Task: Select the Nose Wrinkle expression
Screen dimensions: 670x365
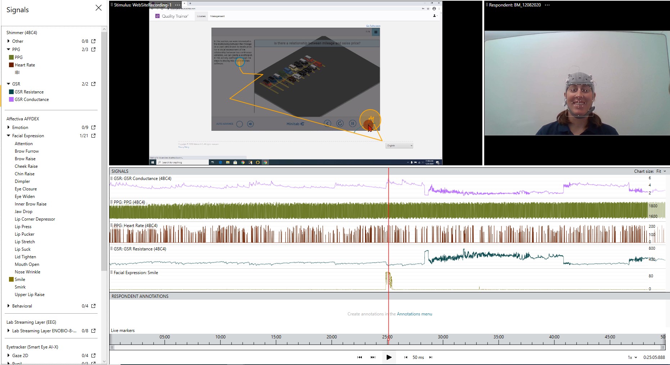Action: [x=27, y=272]
